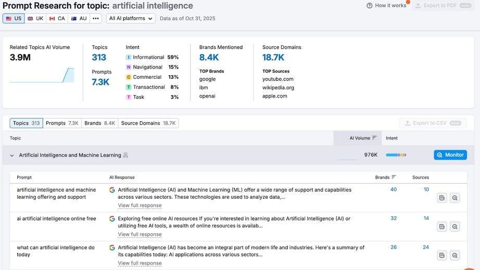Open 40 brands count link
Viewport: 480px width, 270px height.
click(394, 190)
